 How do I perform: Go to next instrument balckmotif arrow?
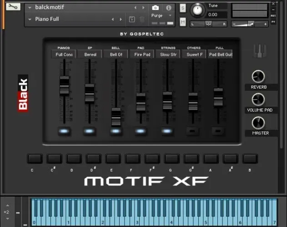(x=144, y=8)
